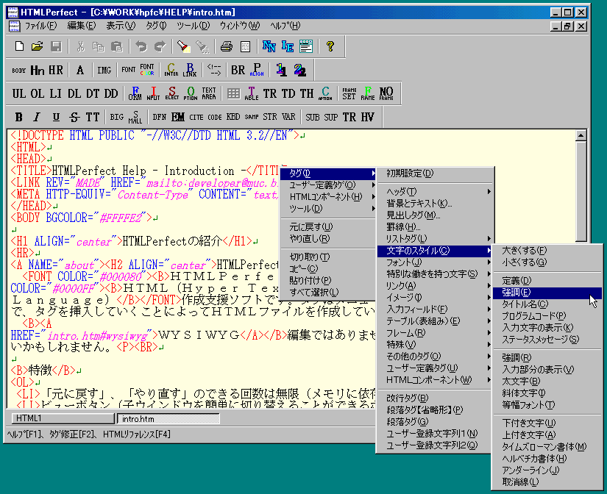Expand the リストタグ(L) submenu
Viewport: 607px width, 494px height.
coord(436,239)
